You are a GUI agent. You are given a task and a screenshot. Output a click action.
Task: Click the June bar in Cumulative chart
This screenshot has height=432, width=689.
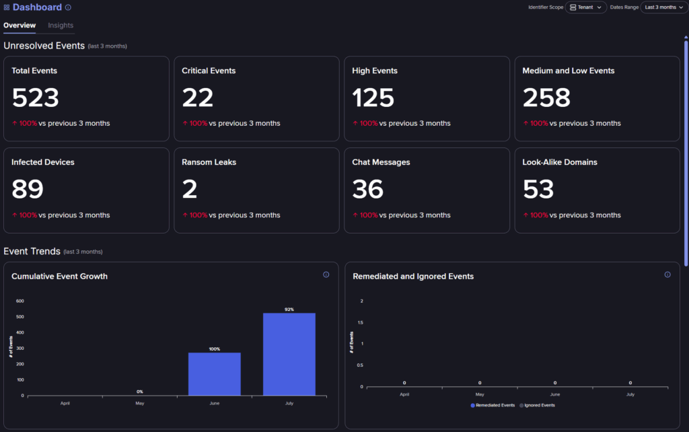214,373
